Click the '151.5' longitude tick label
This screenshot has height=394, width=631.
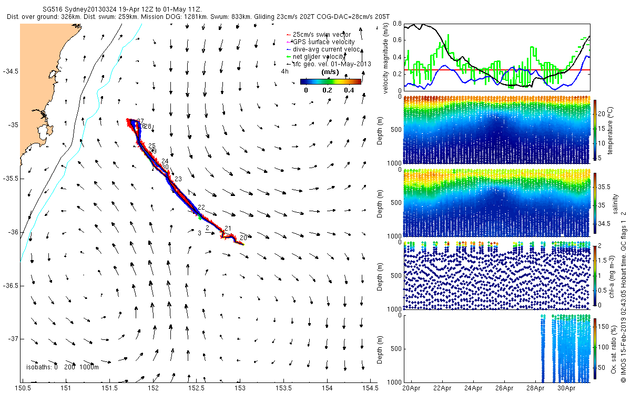109,389
